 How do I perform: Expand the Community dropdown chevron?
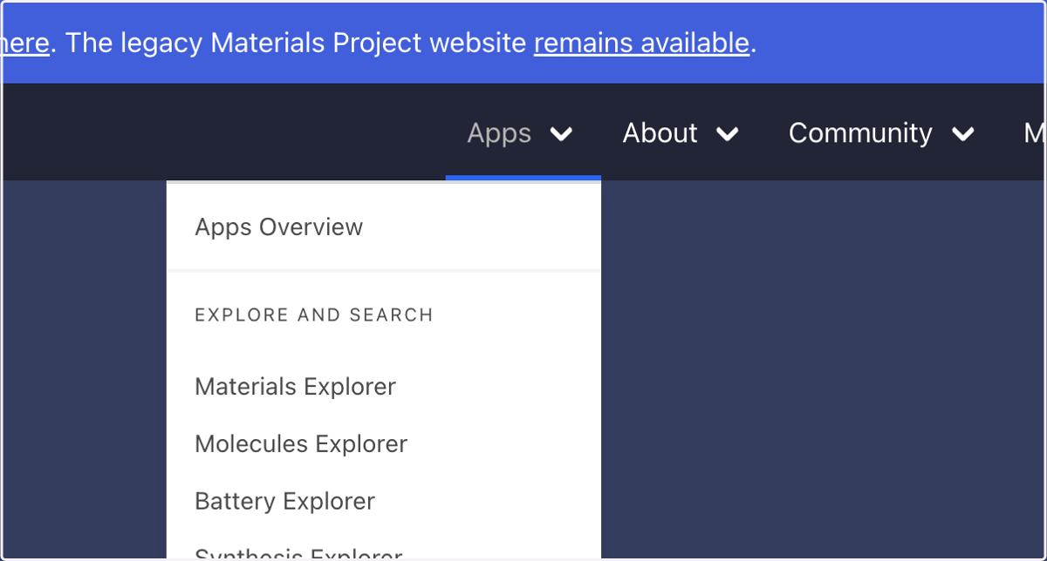coord(962,134)
